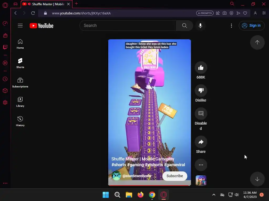Open GX Cleaner in Opera sidebar

(5, 35)
